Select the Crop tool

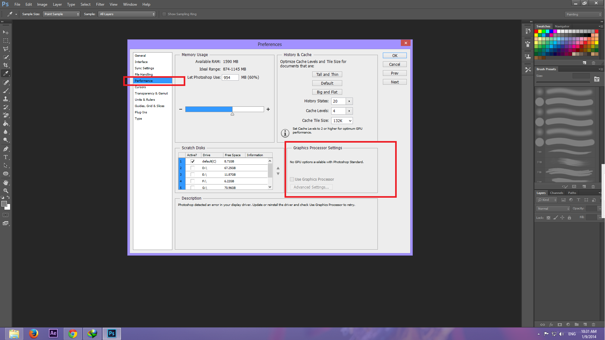(5, 65)
